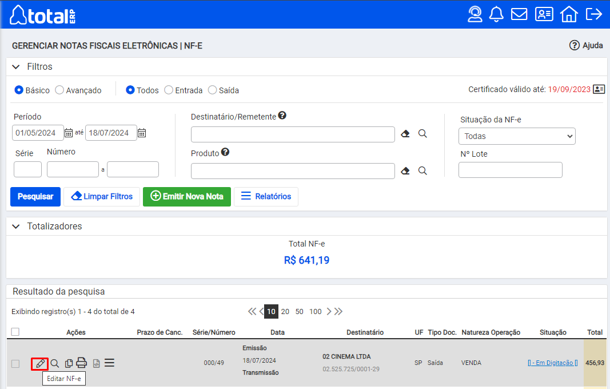This screenshot has height=389, width=610.
Task: Click the R$ 641,19 total value
Action: tap(306, 260)
